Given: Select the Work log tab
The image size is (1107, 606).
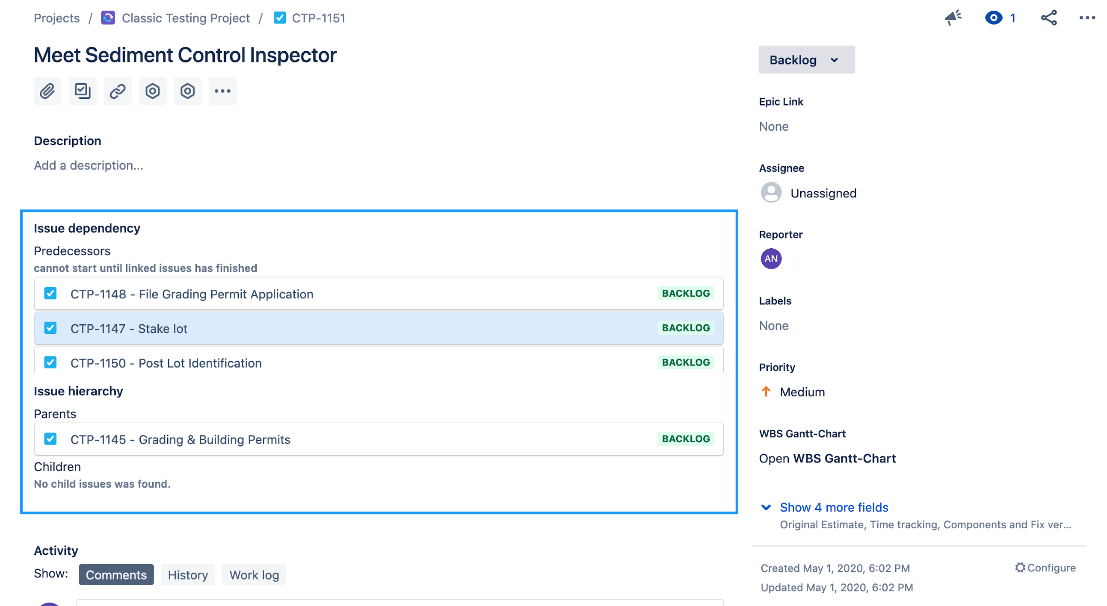Looking at the screenshot, I should (254, 575).
